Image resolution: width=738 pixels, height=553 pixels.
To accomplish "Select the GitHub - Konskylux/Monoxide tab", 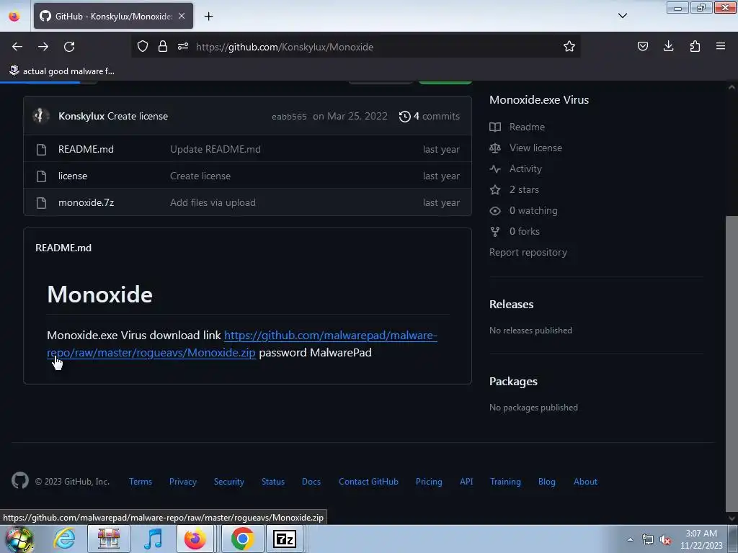I will point(113,16).
